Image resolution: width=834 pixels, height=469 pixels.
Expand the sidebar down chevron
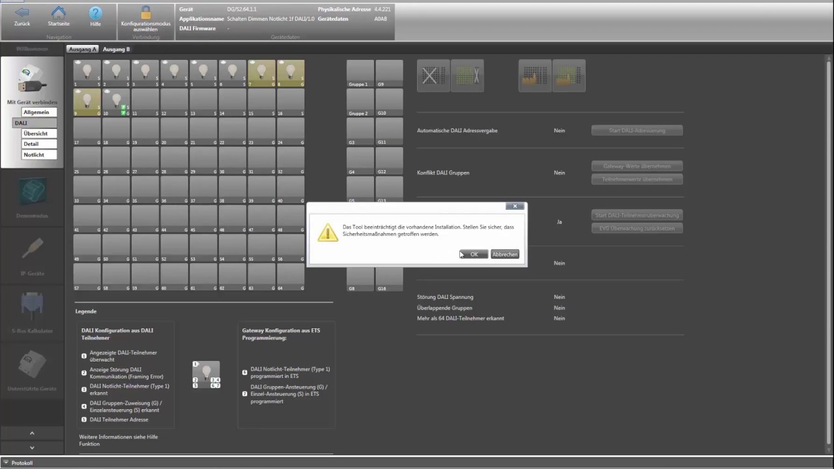coord(31,448)
